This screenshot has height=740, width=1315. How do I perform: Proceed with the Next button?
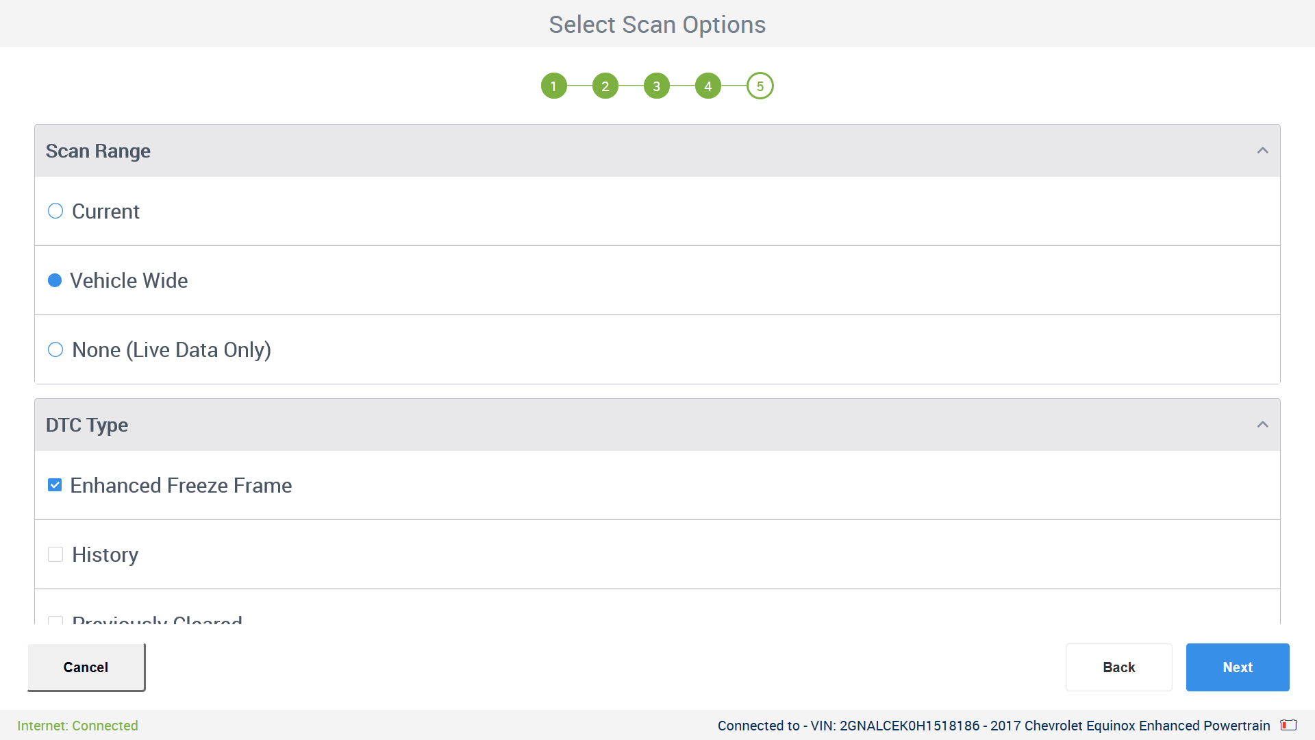pos(1237,667)
